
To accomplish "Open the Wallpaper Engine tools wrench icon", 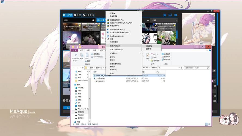I will click(165, 15).
